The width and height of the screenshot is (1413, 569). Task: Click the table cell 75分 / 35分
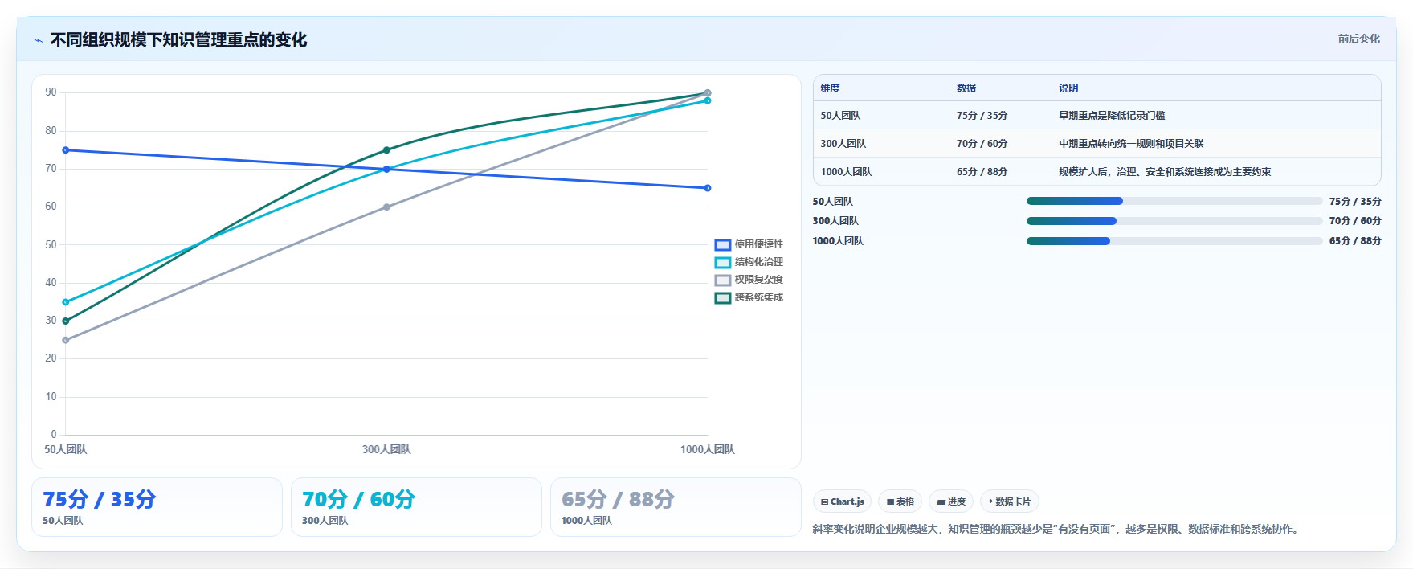point(982,116)
